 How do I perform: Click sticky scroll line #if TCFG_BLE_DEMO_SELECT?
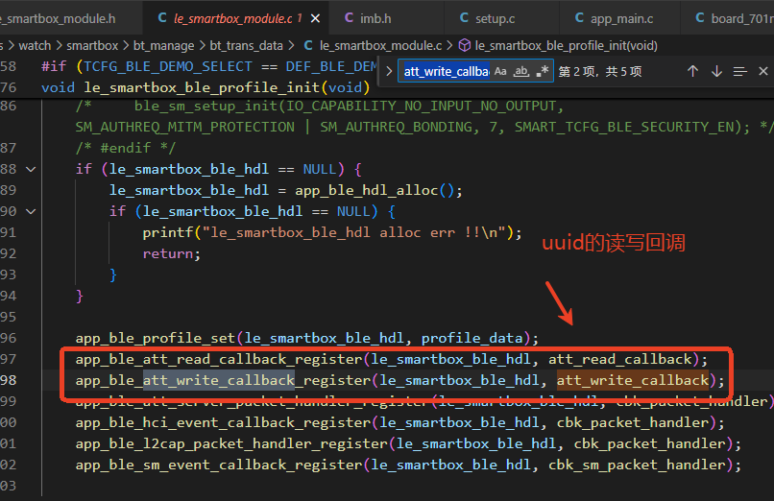[209, 66]
